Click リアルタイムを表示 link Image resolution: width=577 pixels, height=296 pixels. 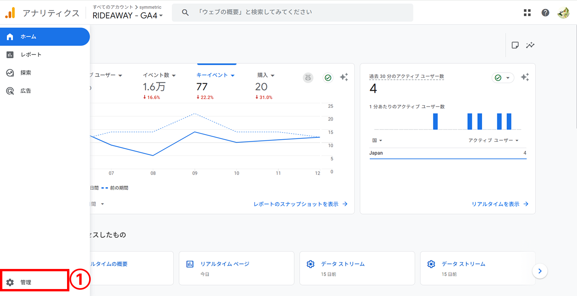pyautogui.click(x=500, y=204)
